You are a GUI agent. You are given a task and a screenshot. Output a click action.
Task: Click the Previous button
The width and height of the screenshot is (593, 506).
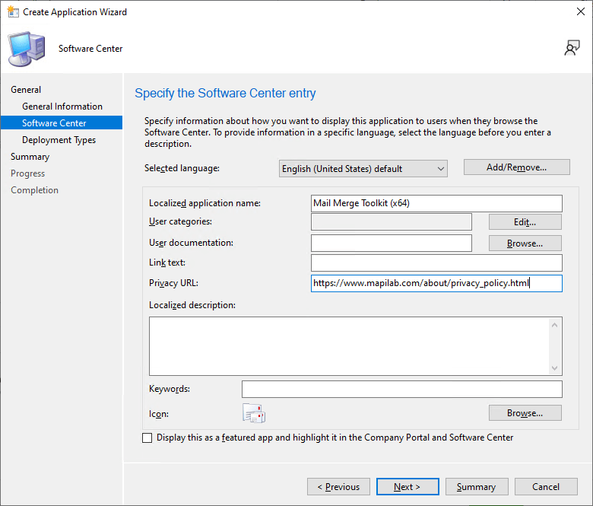click(x=338, y=487)
